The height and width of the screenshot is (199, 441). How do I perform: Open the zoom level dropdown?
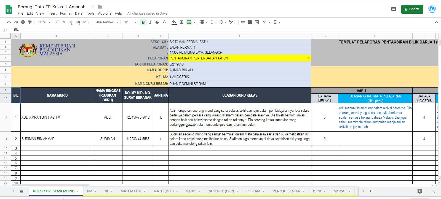(44, 22)
